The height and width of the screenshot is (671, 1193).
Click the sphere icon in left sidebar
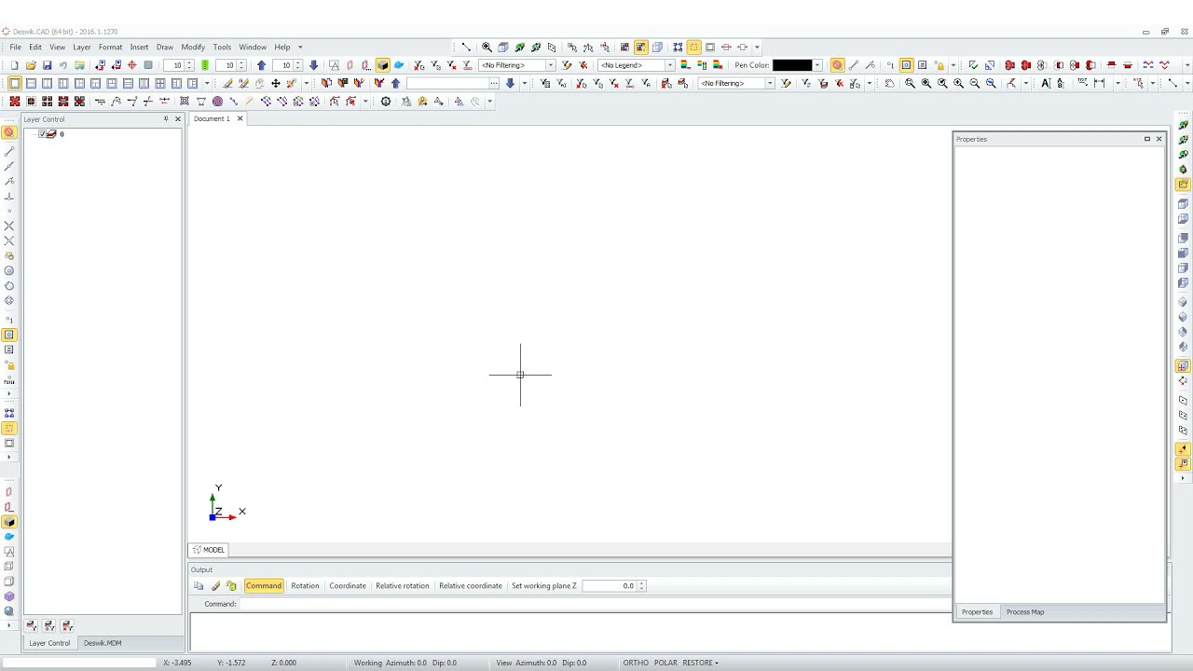[x=9, y=611]
